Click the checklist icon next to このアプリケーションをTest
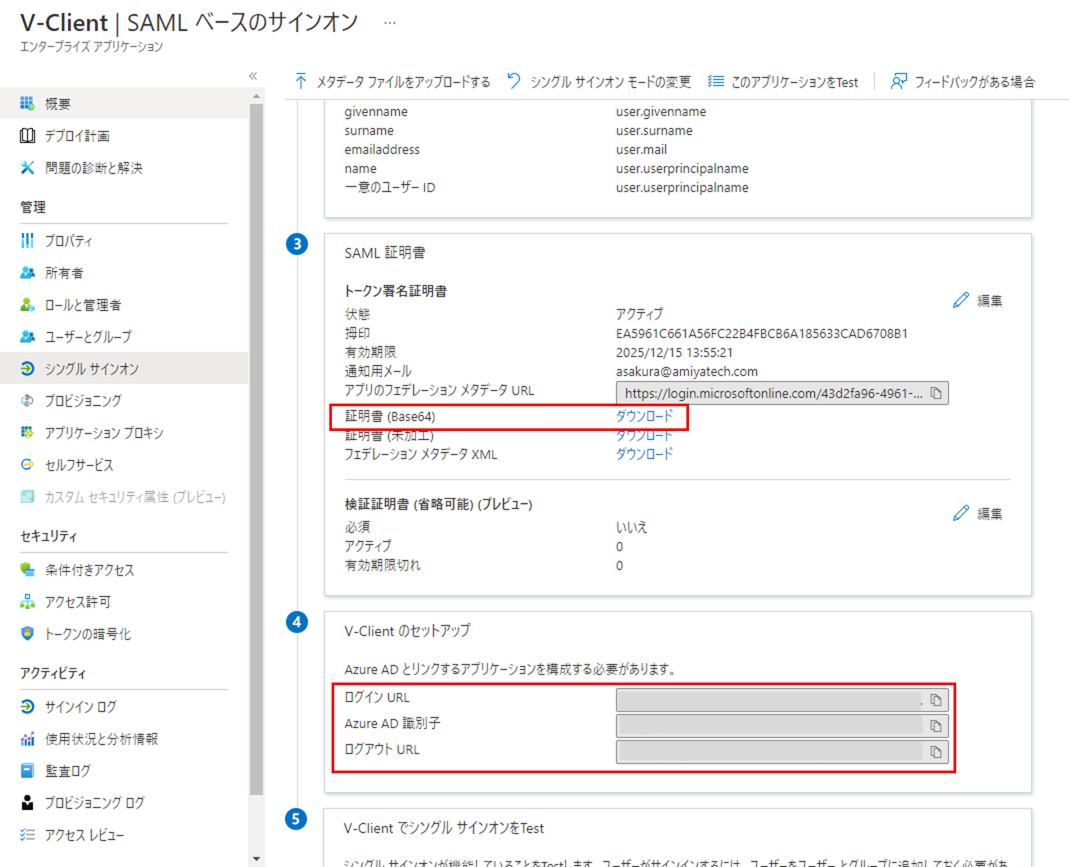 (715, 81)
